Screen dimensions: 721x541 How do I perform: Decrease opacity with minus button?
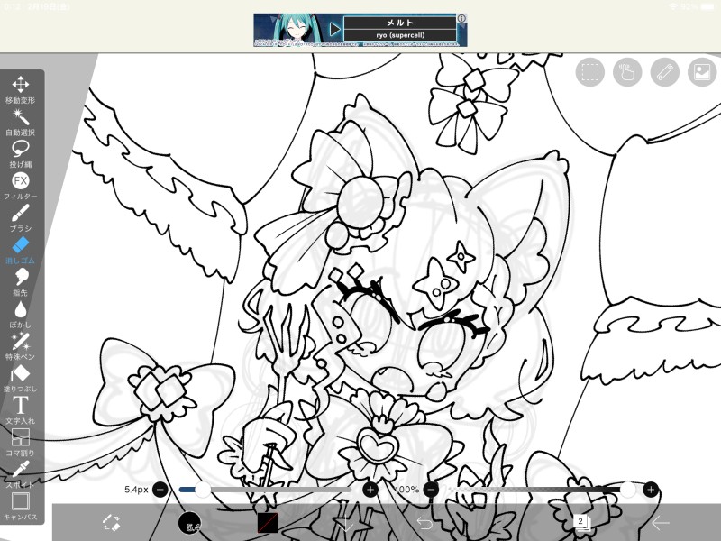[431, 490]
